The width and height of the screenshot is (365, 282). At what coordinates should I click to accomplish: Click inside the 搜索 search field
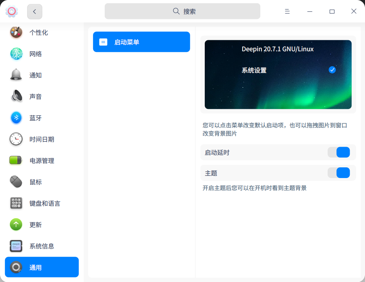(182, 11)
